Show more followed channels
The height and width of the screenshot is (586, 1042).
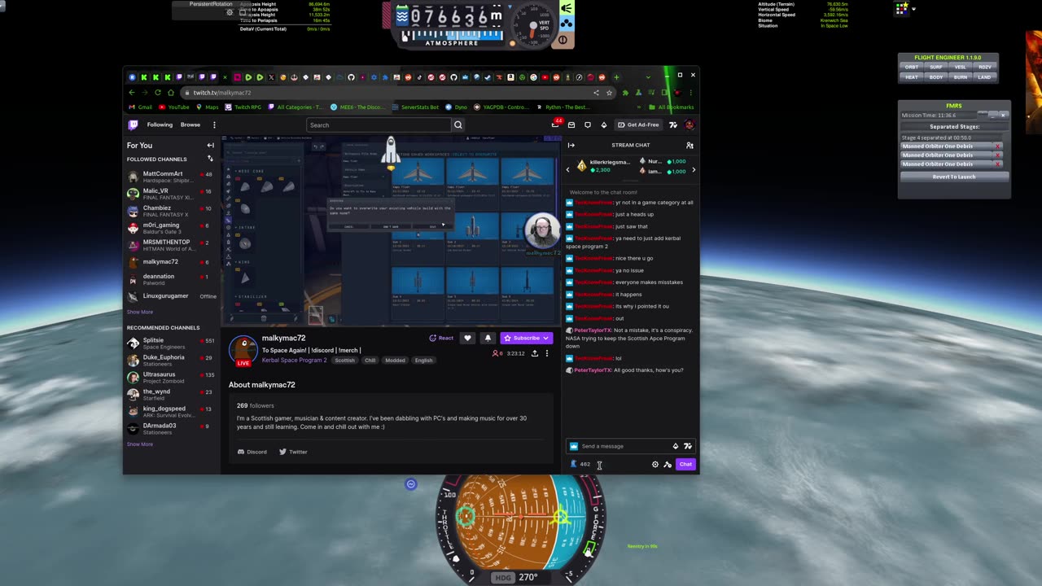[139, 312]
